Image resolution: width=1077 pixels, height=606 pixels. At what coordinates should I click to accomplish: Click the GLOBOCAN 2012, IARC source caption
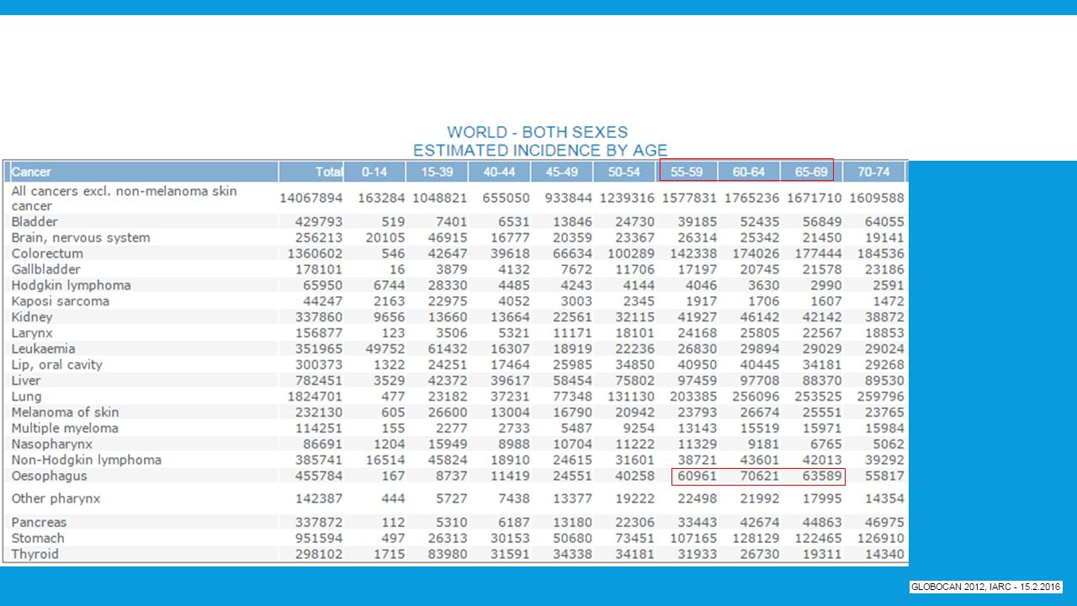tap(986, 587)
